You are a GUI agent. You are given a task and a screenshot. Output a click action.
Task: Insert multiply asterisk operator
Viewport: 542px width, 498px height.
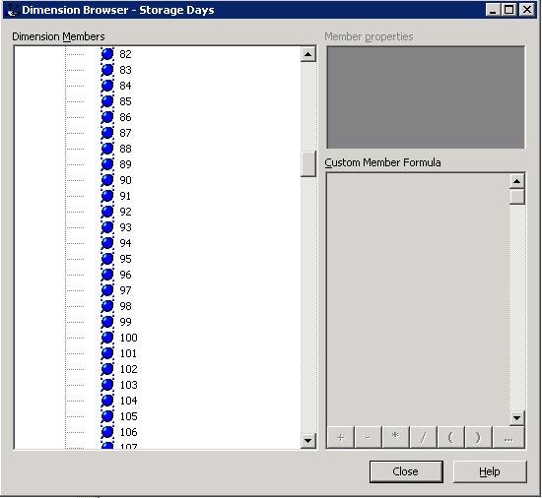pyautogui.click(x=396, y=437)
